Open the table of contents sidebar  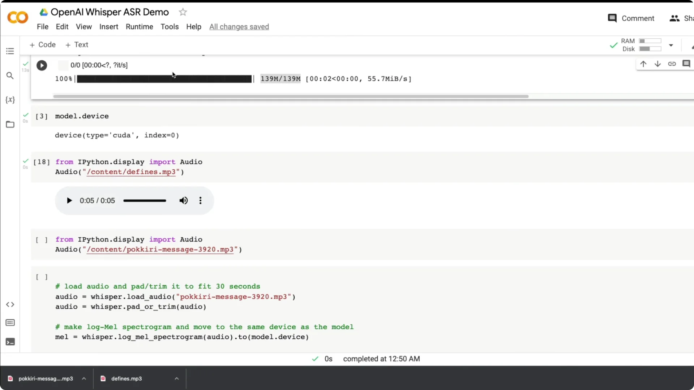pyautogui.click(x=10, y=51)
